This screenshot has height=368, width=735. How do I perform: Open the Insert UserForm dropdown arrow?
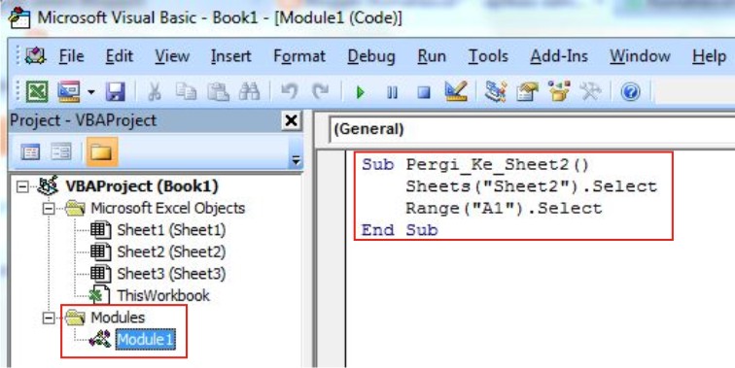pos(91,92)
